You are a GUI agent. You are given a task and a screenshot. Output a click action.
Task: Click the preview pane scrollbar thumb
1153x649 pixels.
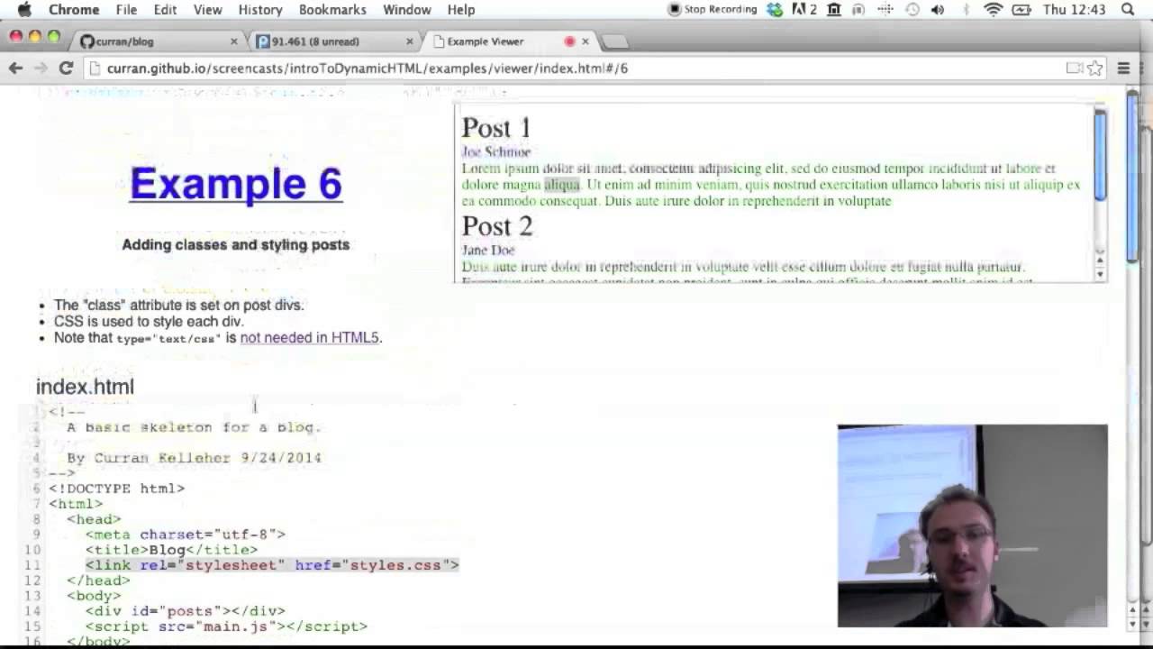click(1100, 156)
